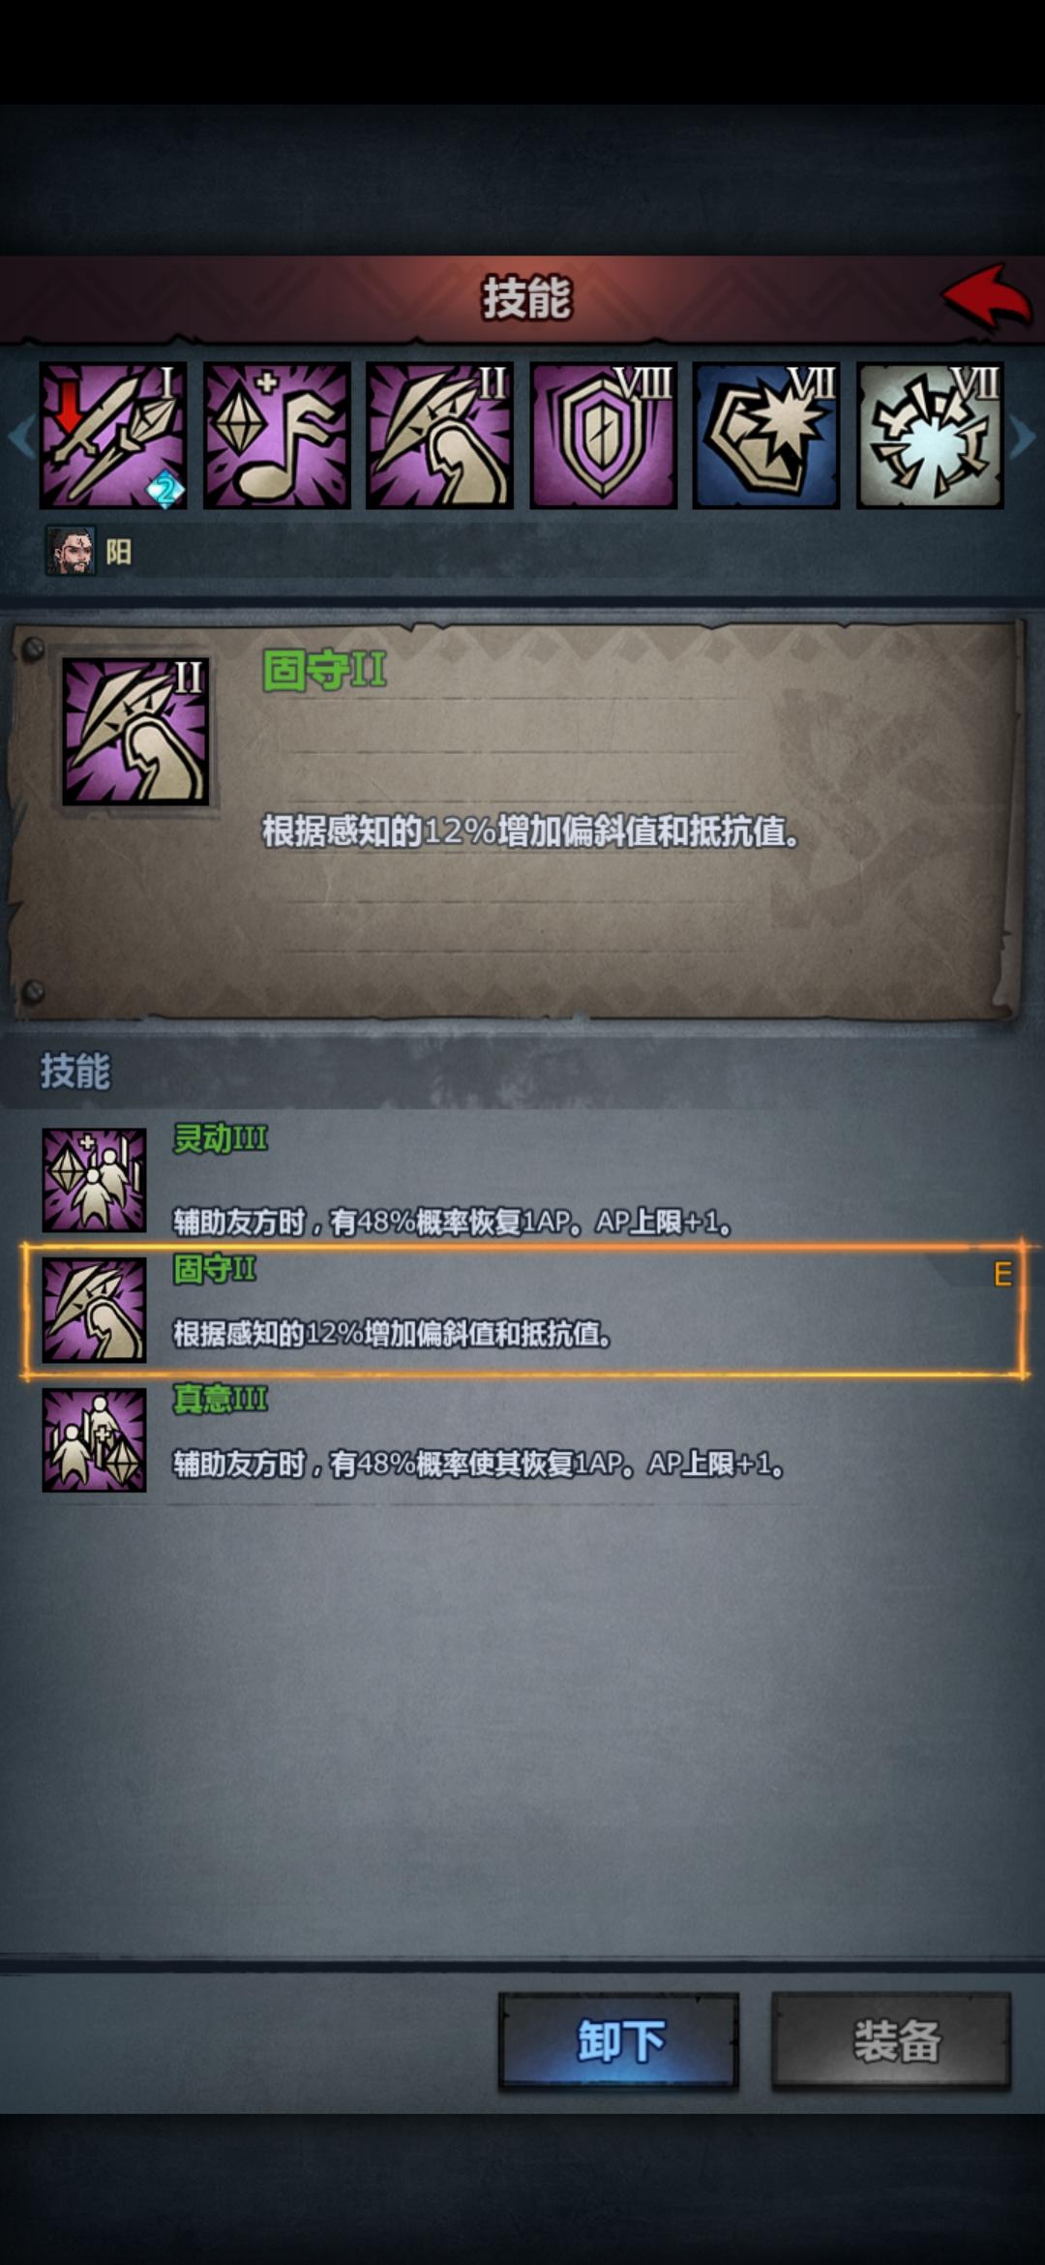The width and height of the screenshot is (1045, 2265).
Task: Tap the equipped E marker on 固守II
Action: (1002, 1274)
